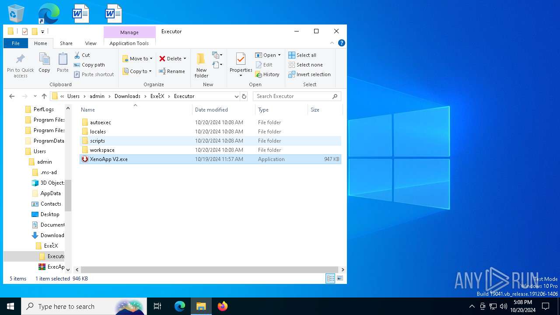The height and width of the screenshot is (315, 560).
Task: Open Properties for the selection
Action: (241, 65)
